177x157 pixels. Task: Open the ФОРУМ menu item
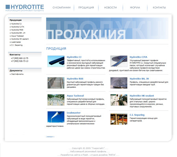pos(135,7)
